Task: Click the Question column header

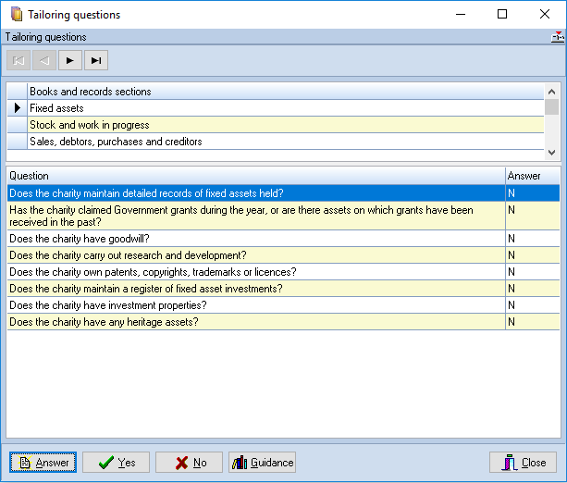Action: pyautogui.click(x=256, y=176)
